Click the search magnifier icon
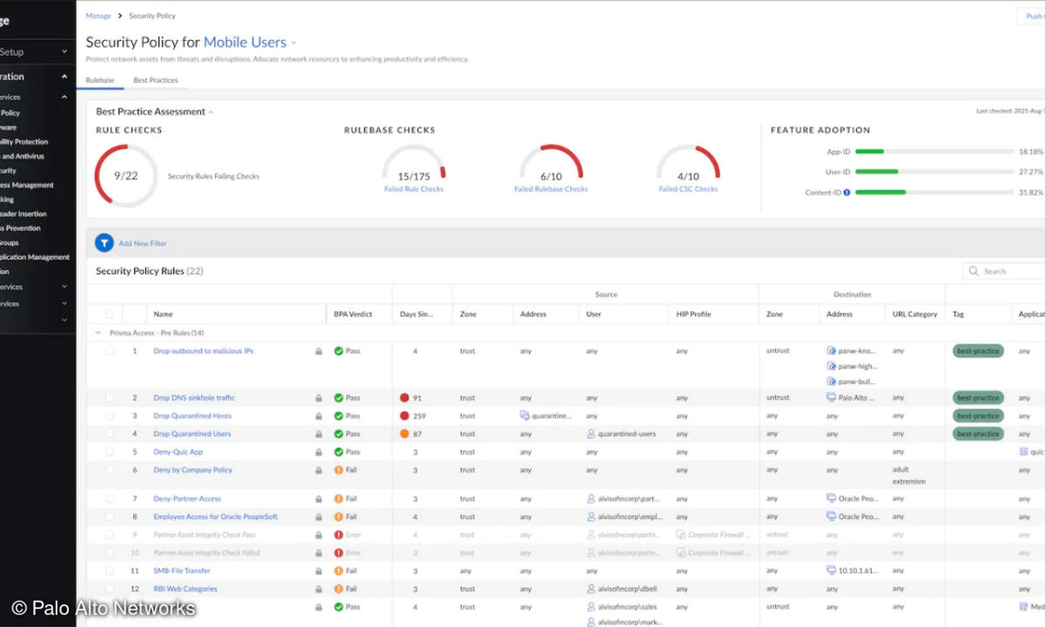 [974, 271]
